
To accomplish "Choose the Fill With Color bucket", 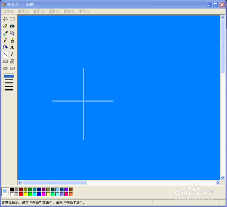I will click(12, 26).
